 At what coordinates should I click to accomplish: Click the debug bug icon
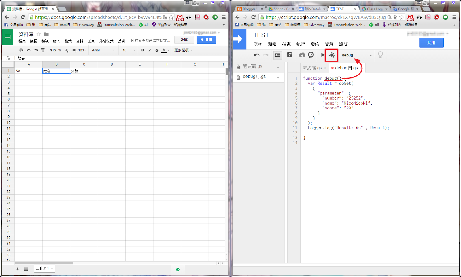point(332,55)
